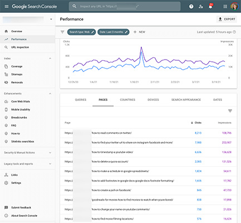
Task: Switch to the Queries tab
Action: 81,100
